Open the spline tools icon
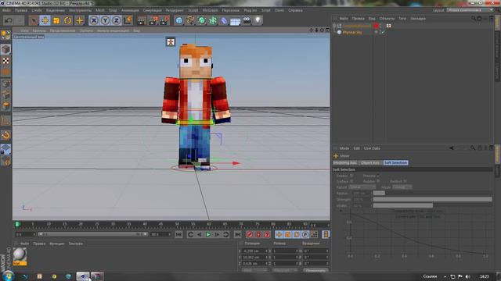This screenshot has width=501, height=281. coord(190,21)
